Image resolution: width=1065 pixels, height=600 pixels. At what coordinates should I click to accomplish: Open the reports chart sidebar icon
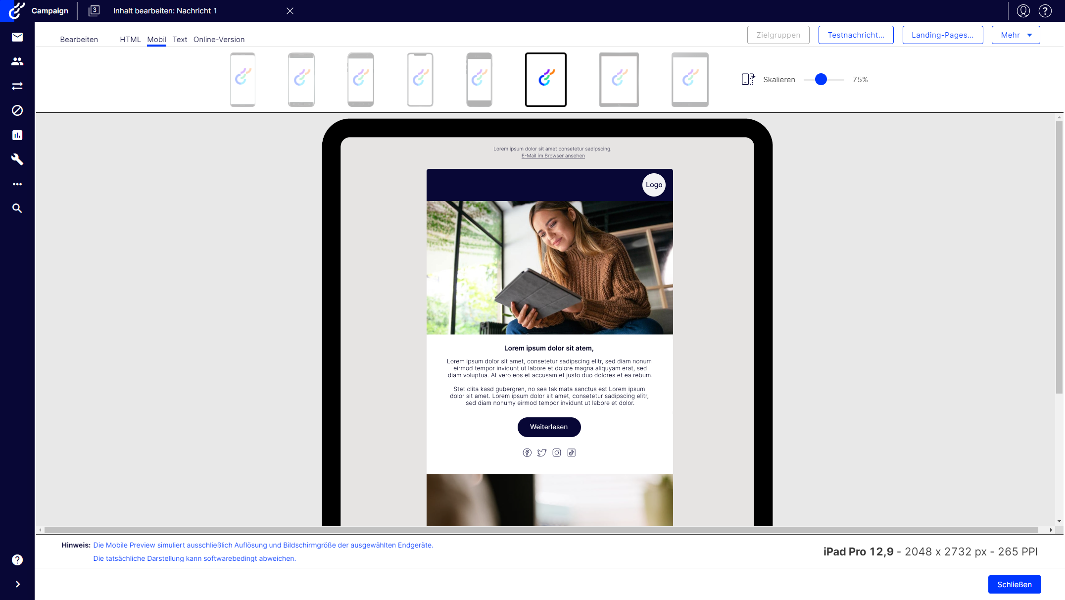coord(17,135)
